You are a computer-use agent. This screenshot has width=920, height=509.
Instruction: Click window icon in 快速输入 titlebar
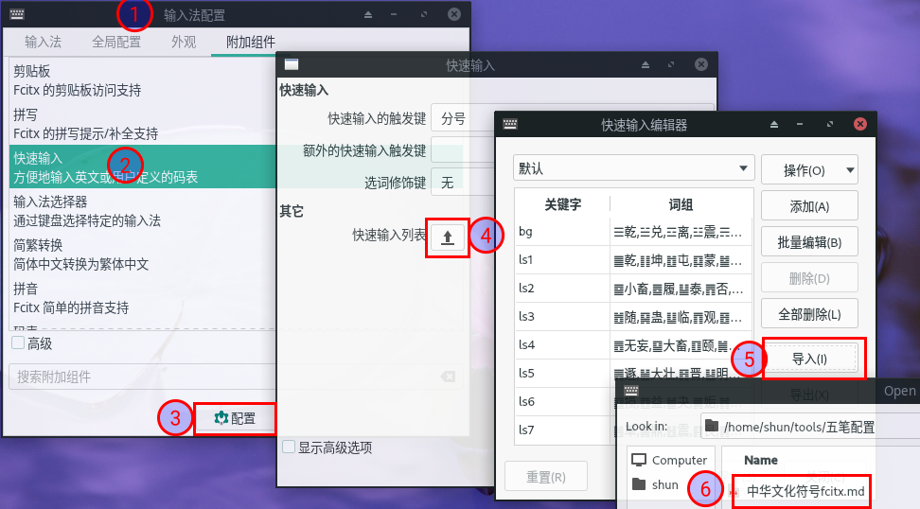pos(291,64)
